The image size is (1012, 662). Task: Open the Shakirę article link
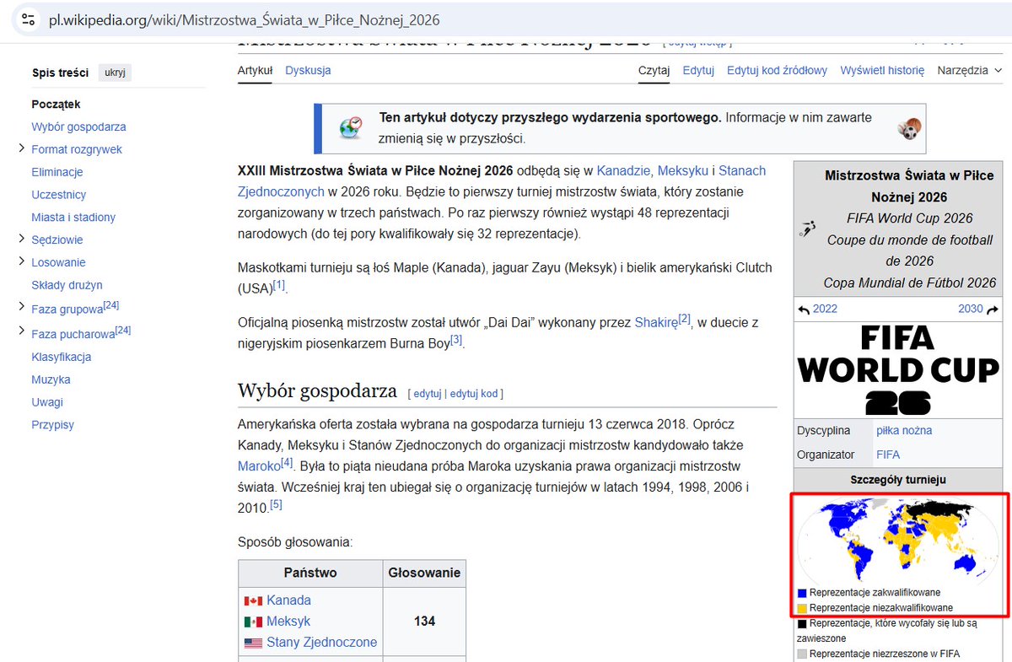pos(656,322)
